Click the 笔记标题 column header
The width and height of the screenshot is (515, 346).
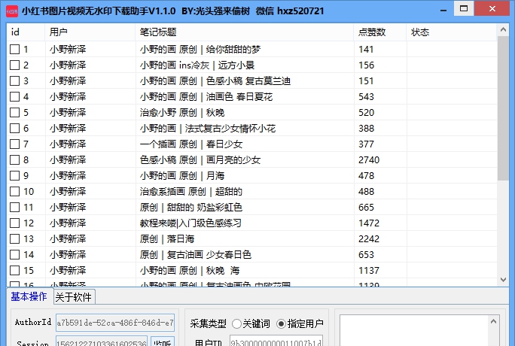pos(245,32)
